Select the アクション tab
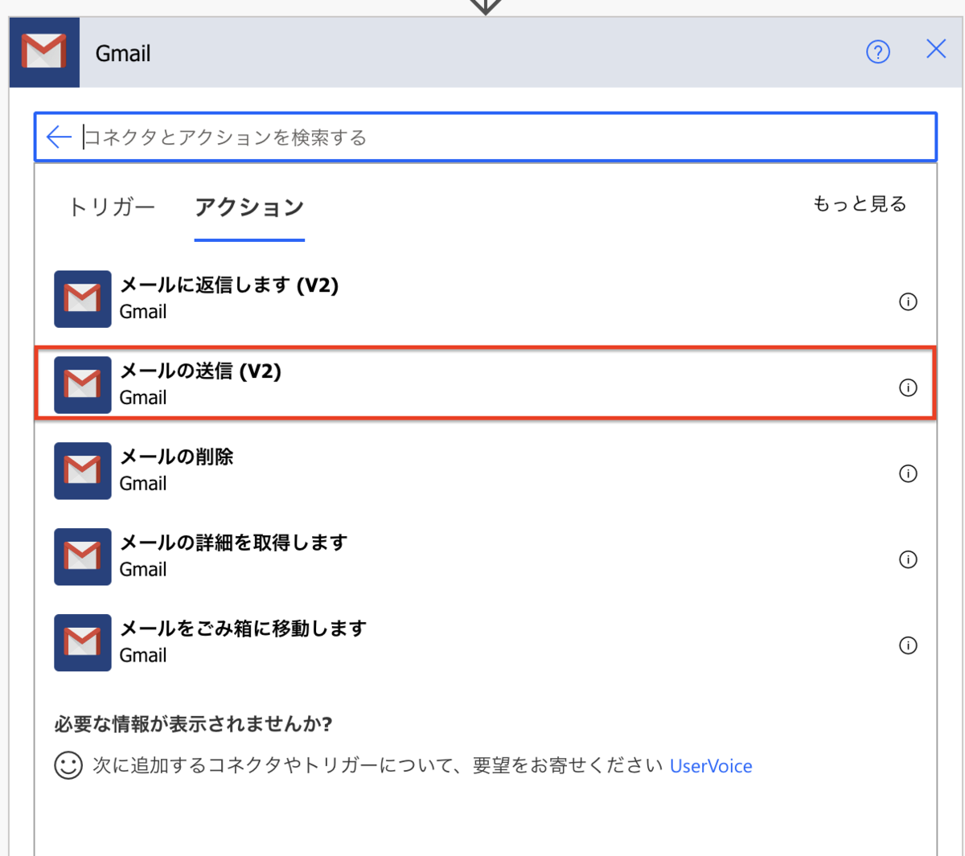This screenshot has height=856, width=965. 249,207
